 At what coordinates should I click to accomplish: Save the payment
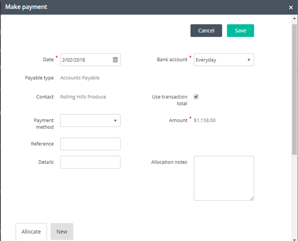[240, 31]
